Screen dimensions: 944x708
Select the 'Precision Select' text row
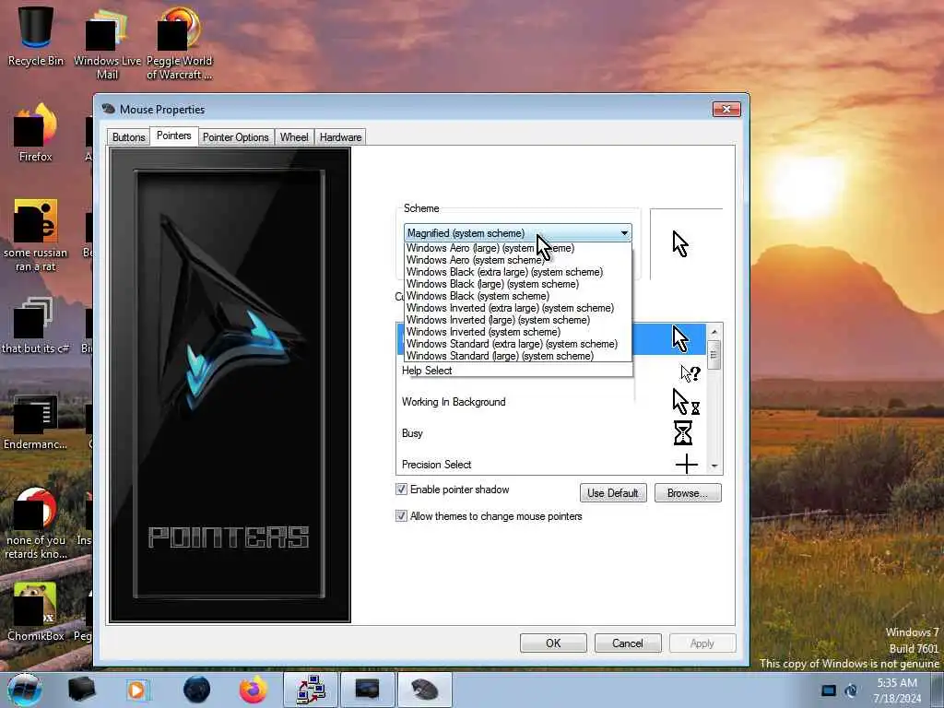tap(436, 465)
